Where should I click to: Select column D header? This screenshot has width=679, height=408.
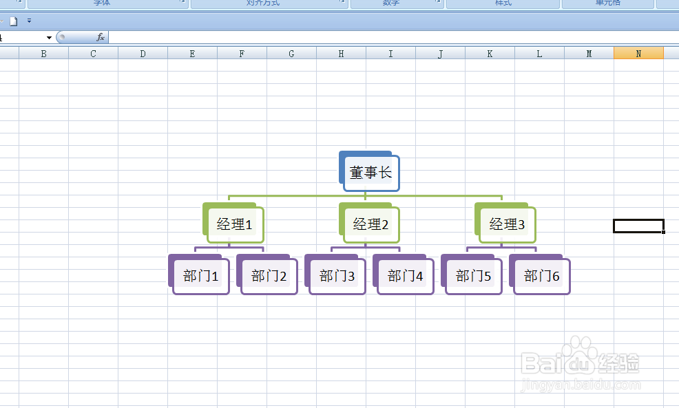(143, 54)
